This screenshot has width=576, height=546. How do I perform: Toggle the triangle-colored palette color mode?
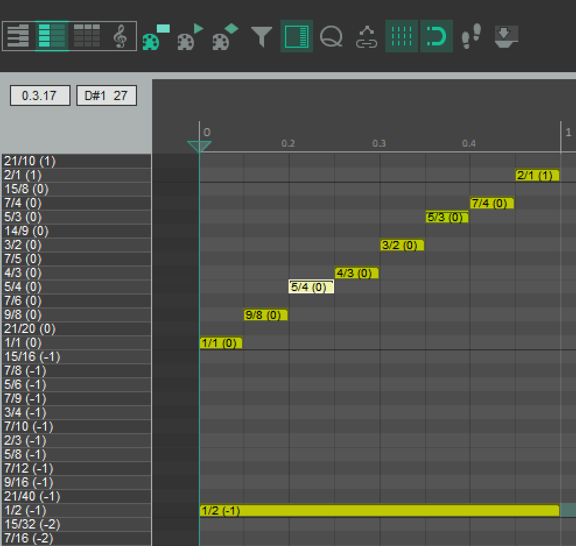coord(190,37)
